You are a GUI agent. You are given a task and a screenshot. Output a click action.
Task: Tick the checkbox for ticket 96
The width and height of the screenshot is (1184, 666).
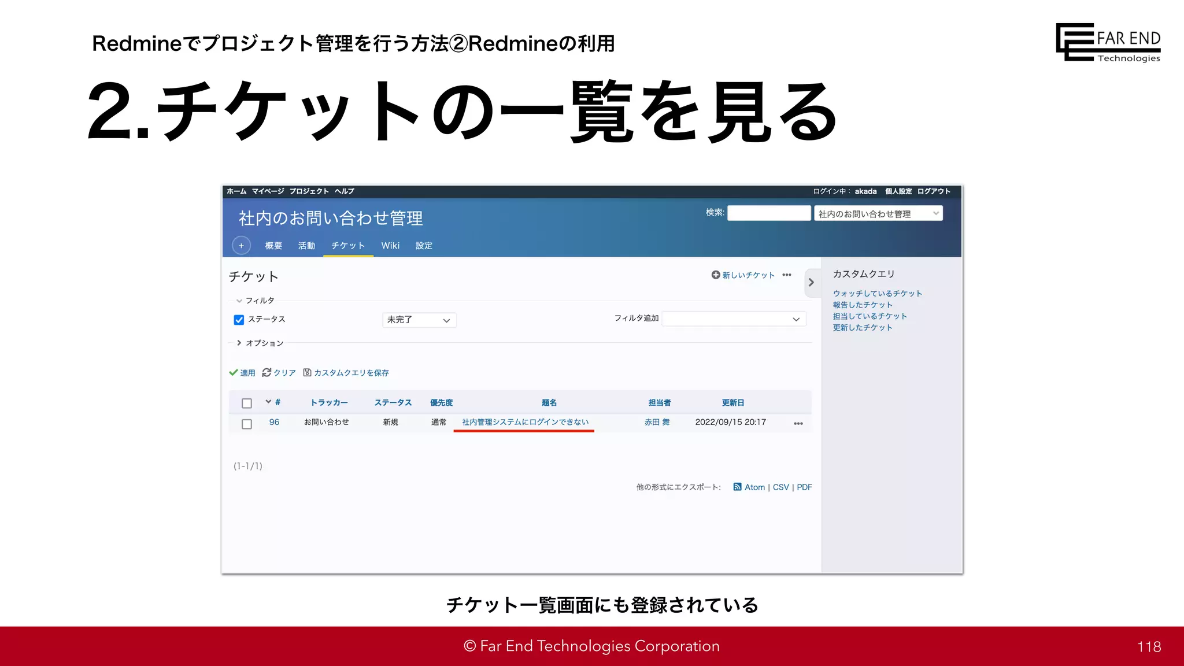point(247,424)
